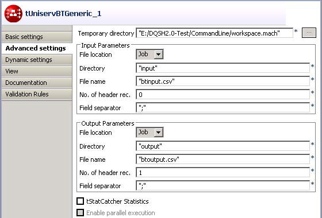Click the Temporary directory path field

click(214, 33)
